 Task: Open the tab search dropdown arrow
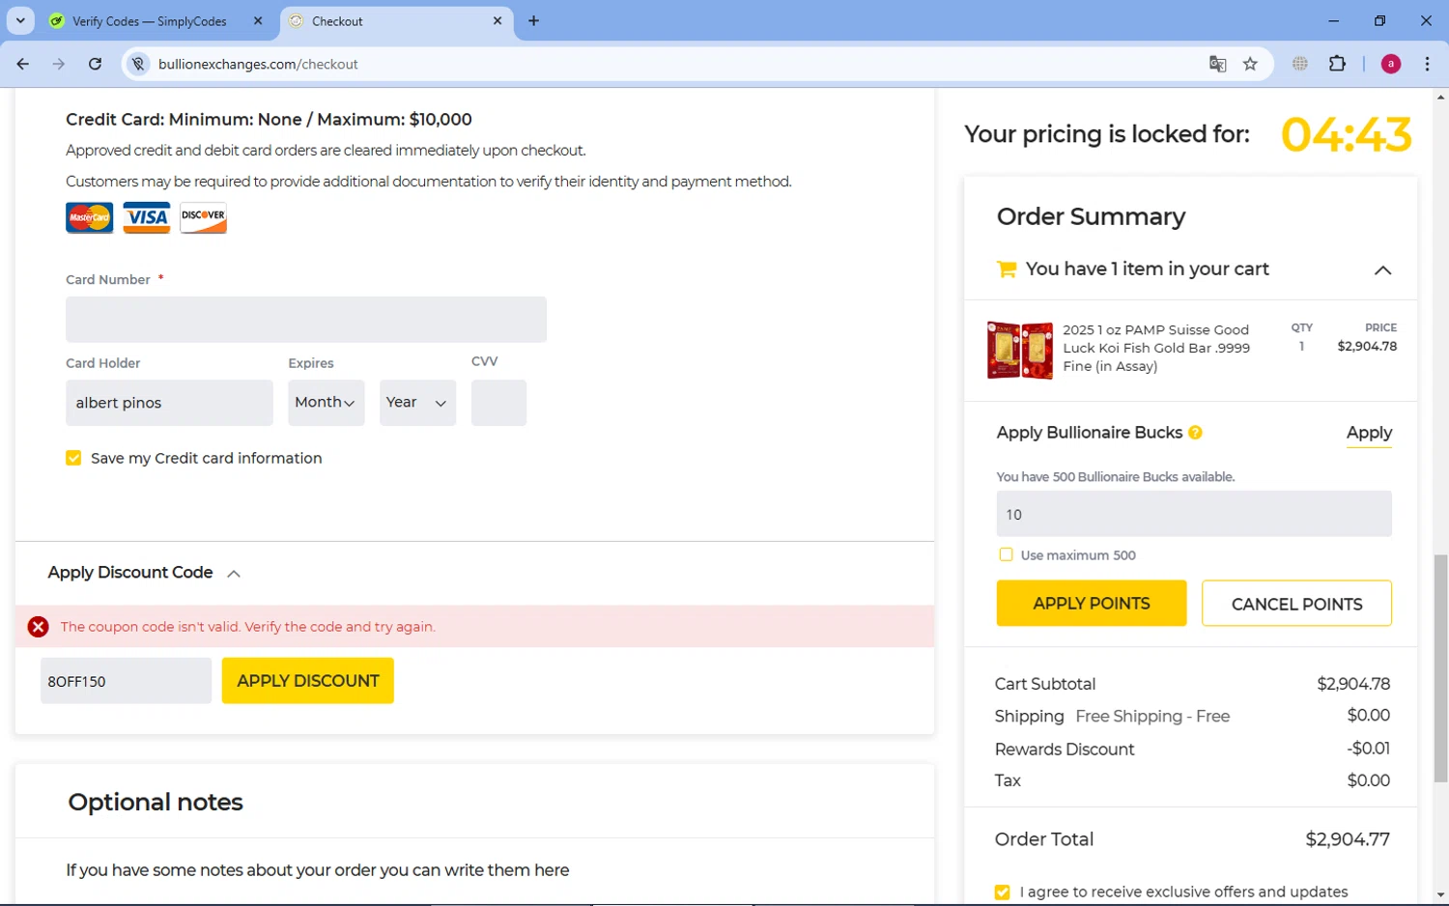[20, 20]
